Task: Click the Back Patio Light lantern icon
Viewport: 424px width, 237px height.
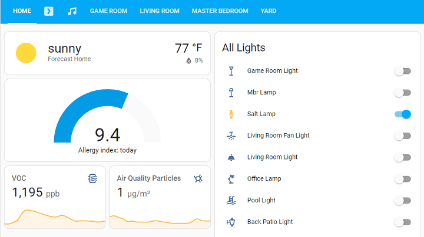Action: pos(231,222)
